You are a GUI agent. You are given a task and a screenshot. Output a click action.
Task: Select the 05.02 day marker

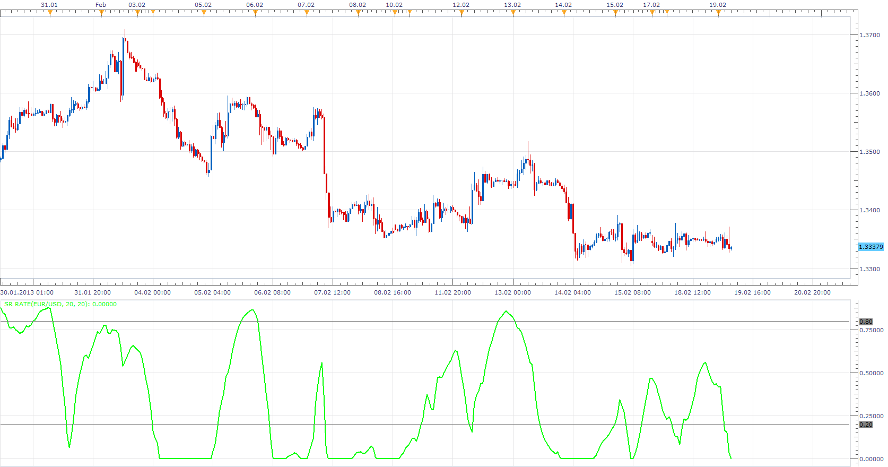[x=204, y=13]
